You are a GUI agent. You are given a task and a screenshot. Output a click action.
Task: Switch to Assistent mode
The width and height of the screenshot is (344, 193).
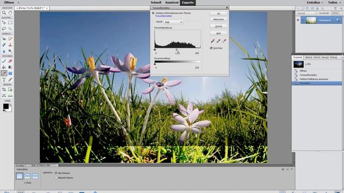click(172, 2)
